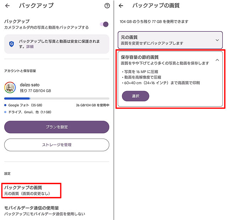Click the 選択 button for storage saver
227x220 pixels.
coord(135,96)
